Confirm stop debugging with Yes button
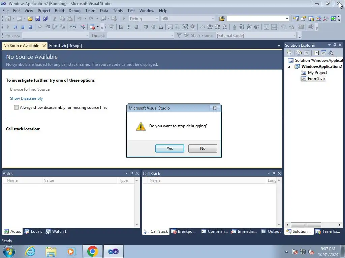This screenshot has width=345, height=258. (x=170, y=148)
